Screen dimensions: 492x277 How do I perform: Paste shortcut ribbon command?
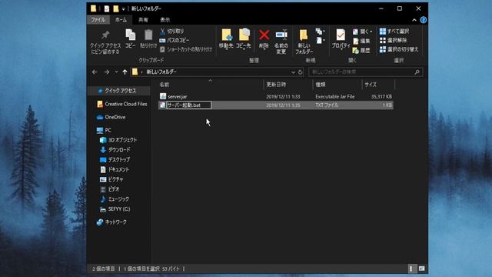[x=186, y=49]
